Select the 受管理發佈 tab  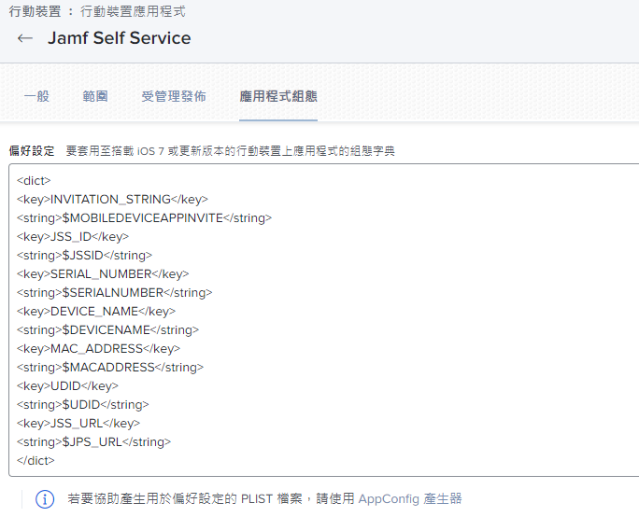[x=174, y=96]
